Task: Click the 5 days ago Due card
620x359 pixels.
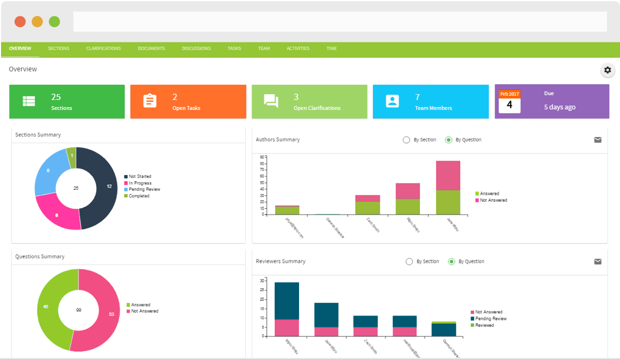Action: pyautogui.click(x=552, y=101)
